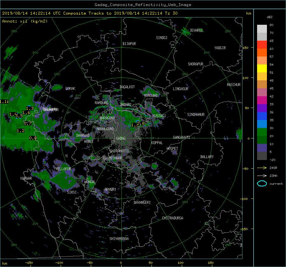Click the GADAG radar center label

(x=121, y=138)
